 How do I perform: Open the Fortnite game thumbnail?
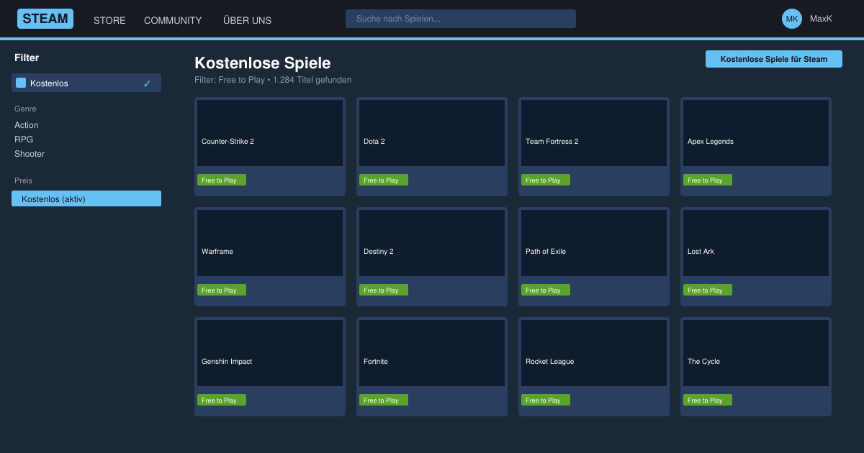pos(432,353)
